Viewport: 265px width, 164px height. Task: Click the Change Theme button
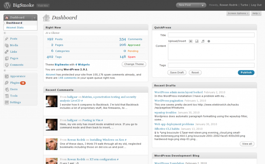pyautogui.click(x=134, y=64)
